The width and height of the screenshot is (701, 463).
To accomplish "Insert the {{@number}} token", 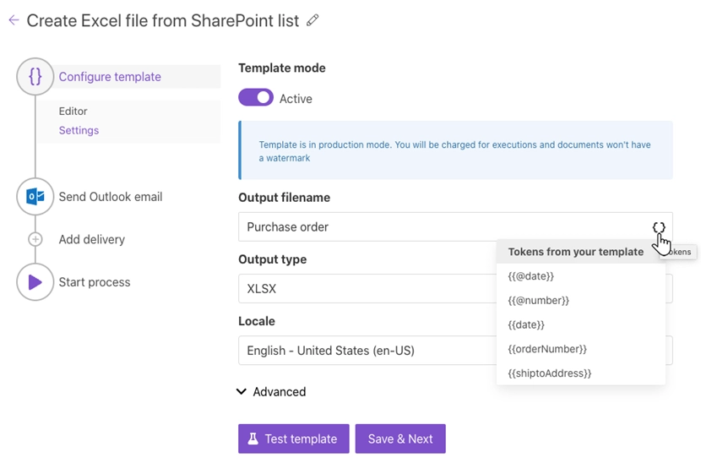I will coord(539,301).
